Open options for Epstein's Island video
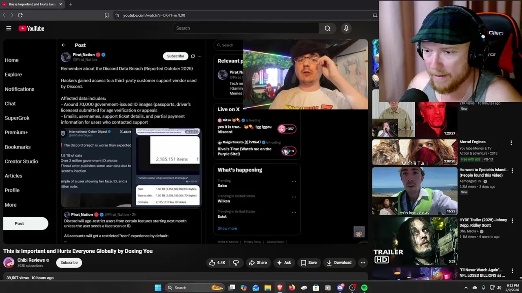Screen dimensions: 522x293 [x=513, y=171]
